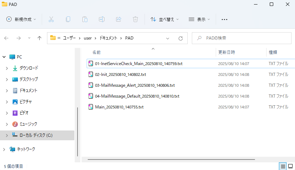
Task: Click the navigation pane vertical scrollbar
Action: coord(78,132)
